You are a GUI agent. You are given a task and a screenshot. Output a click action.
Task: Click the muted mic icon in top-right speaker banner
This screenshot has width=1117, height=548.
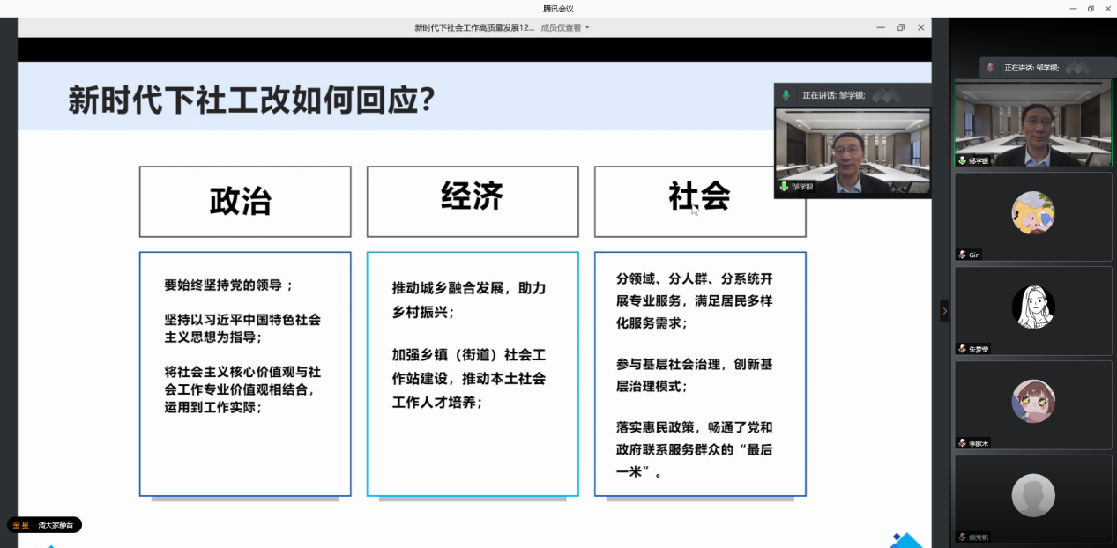point(990,68)
